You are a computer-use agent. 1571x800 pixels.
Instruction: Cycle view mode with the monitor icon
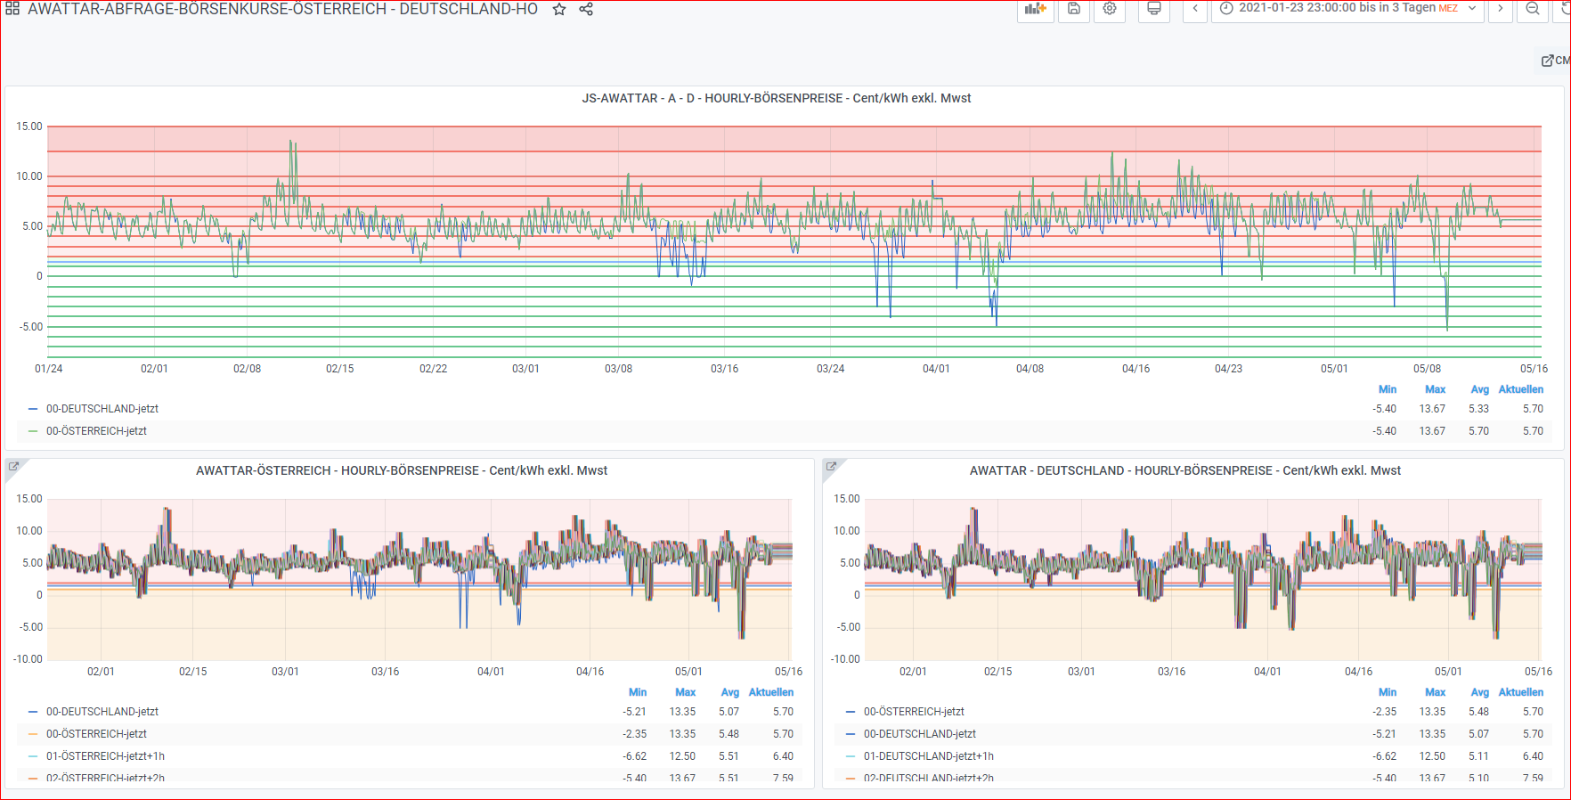tap(1154, 9)
